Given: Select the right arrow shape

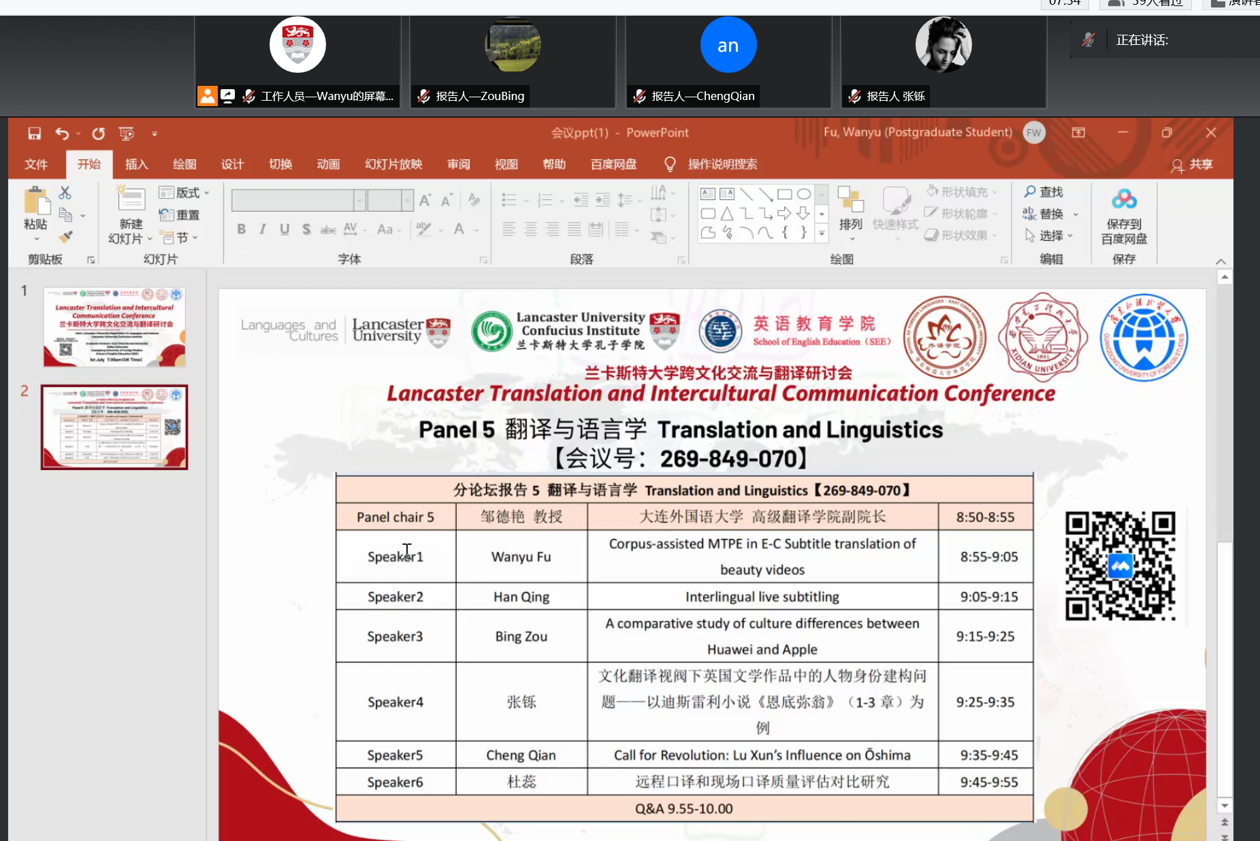Looking at the screenshot, I should tap(784, 213).
